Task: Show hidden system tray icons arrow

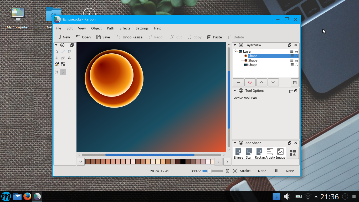Action: click(316, 196)
